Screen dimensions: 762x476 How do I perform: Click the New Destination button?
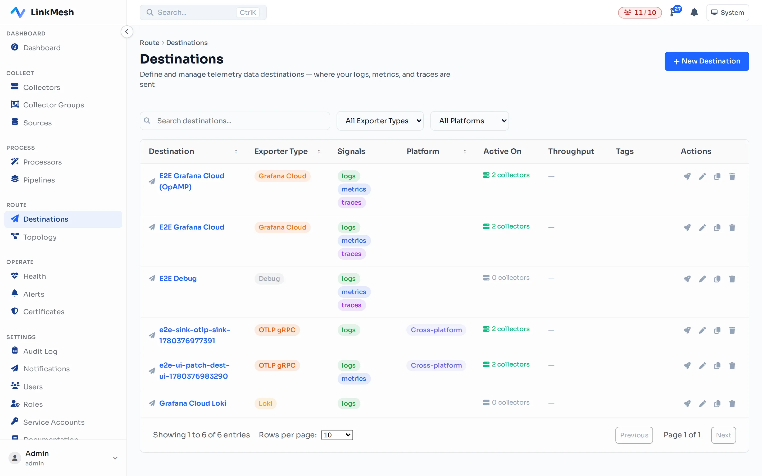[x=707, y=61]
